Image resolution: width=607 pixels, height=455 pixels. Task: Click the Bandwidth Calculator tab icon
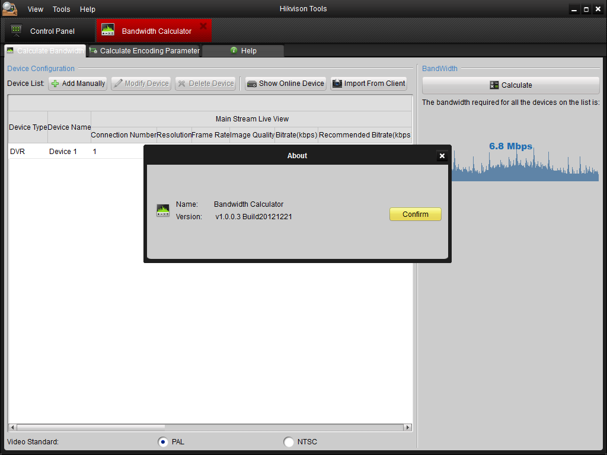coord(108,30)
